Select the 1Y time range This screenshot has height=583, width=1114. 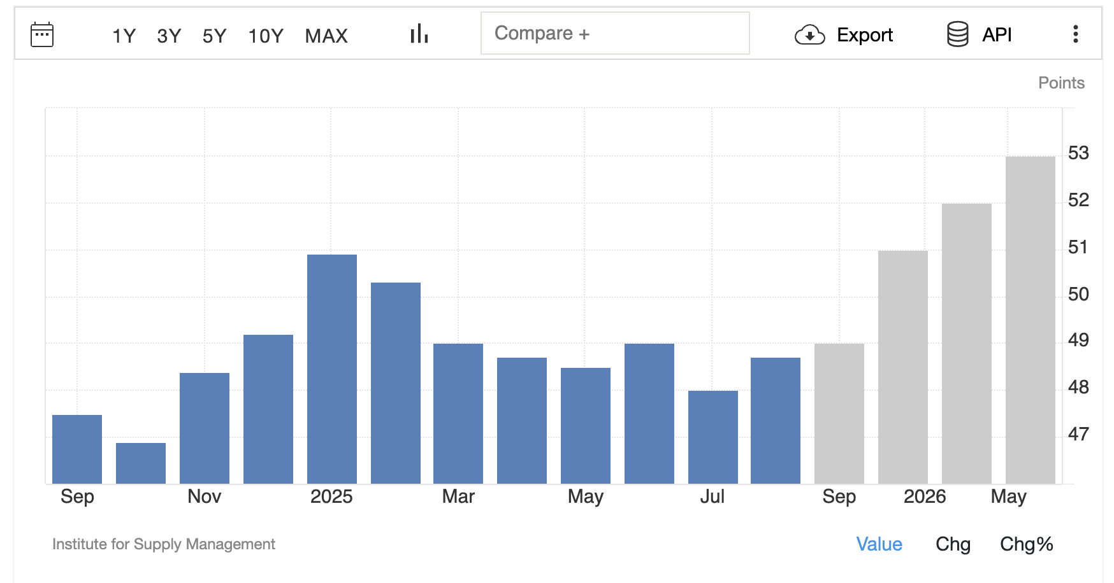pyautogui.click(x=124, y=36)
